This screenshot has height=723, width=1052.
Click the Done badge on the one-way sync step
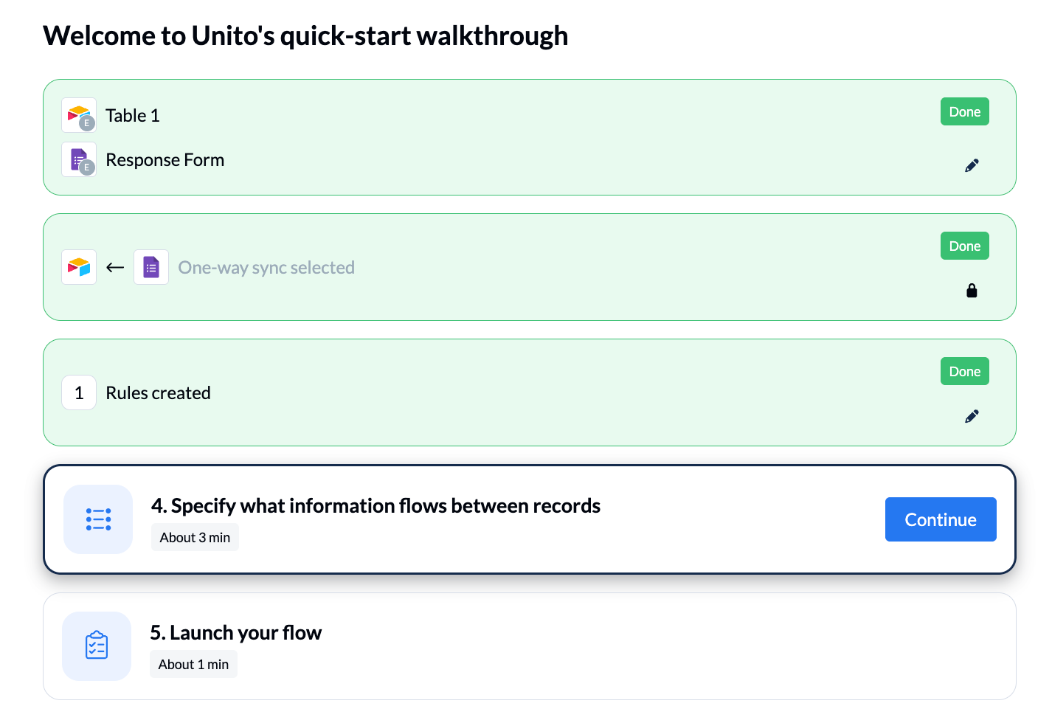(x=964, y=246)
